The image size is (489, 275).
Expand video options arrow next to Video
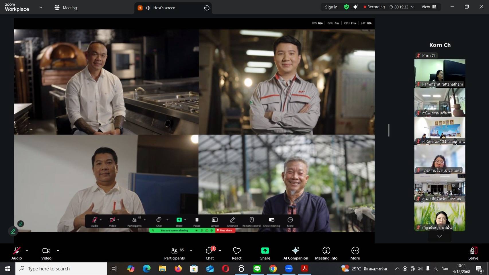point(58,250)
